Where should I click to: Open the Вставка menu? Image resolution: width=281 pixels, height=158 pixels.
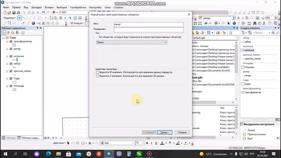click(49, 7)
